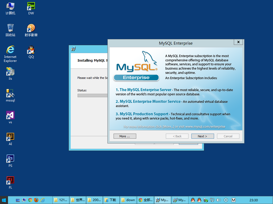The width and height of the screenshot is (273, 204).
Task: Open the Internet Explorer desktop icon
Action: [x=10, y=54]
